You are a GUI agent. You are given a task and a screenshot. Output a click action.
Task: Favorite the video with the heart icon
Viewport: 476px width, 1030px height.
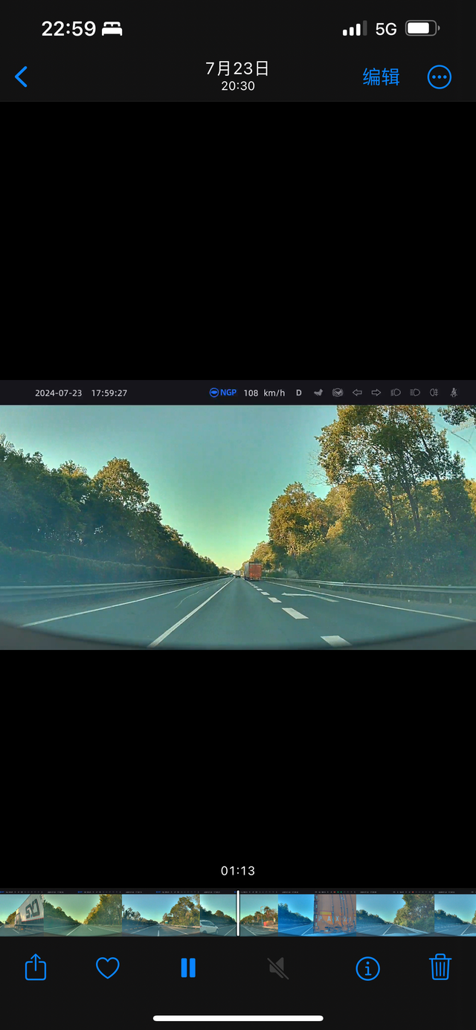pos(108,968)
